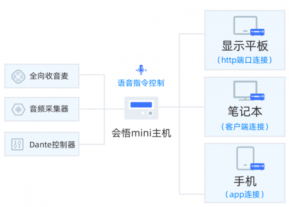Click the audio collector waveform icon

click(18, 110)
